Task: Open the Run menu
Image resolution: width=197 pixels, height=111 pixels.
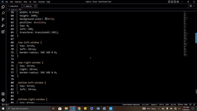Action: (x=35, y=2)
